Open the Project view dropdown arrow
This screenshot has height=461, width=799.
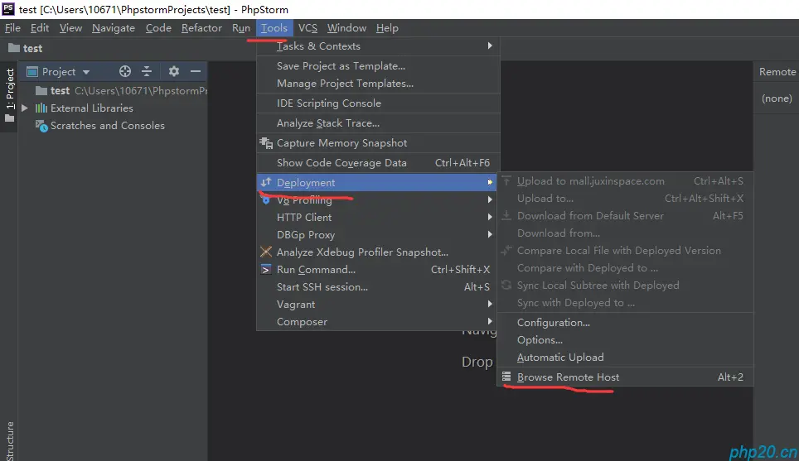pyautogui.click(x=86, y=72)
